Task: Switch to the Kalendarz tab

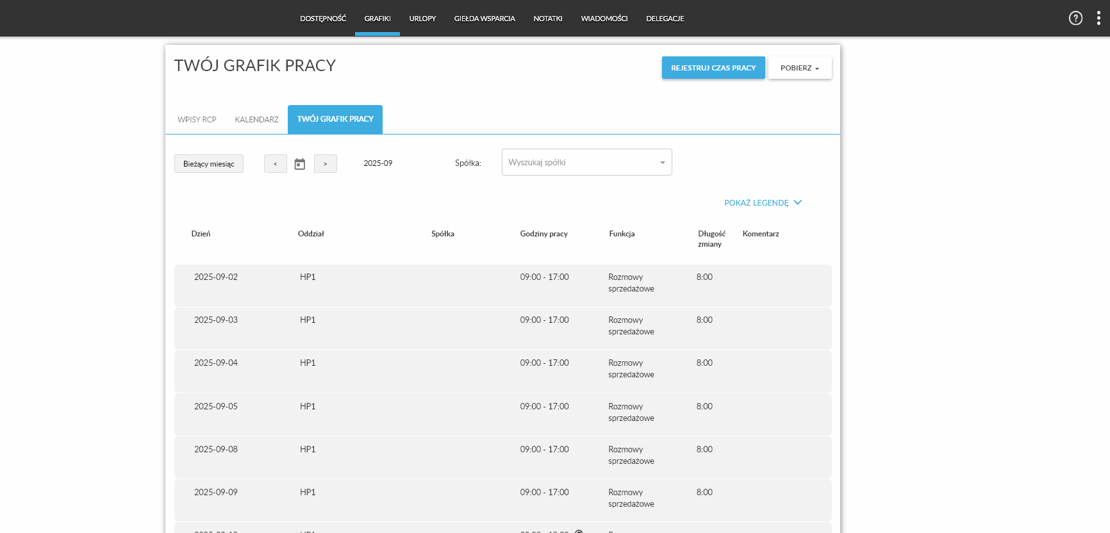Action: coord(256,120)
